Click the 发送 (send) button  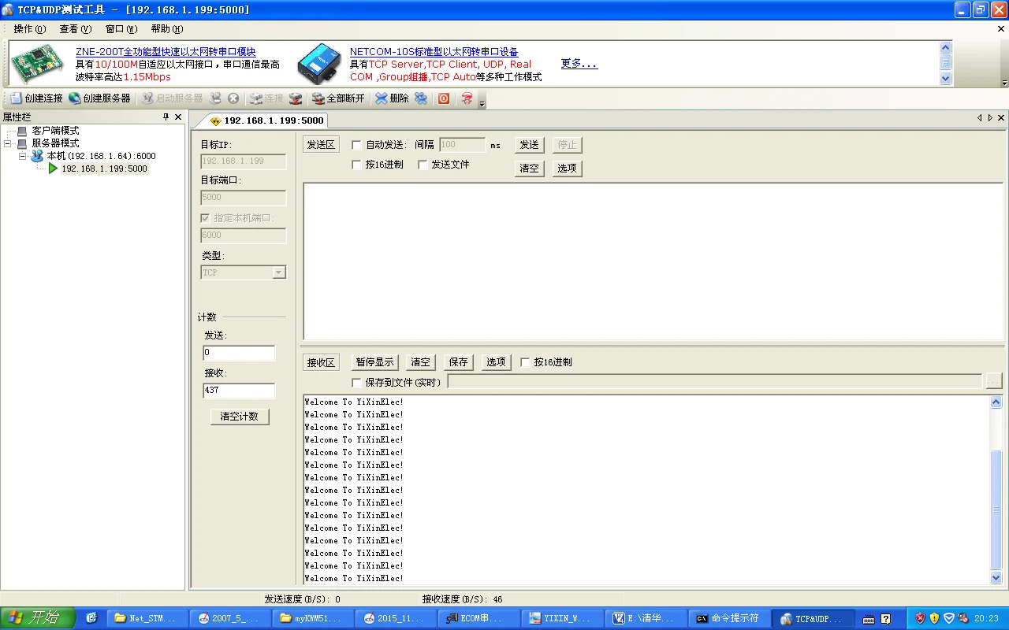tap(530, 145)
